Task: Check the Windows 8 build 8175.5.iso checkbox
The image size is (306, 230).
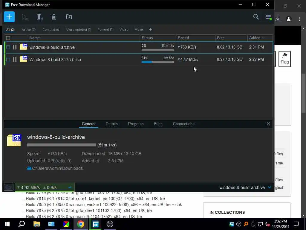Action: click(8, 60)
